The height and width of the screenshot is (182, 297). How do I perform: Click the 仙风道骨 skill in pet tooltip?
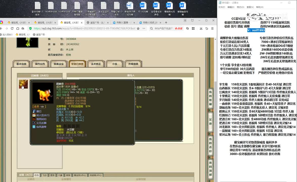[x=41, y=127]
